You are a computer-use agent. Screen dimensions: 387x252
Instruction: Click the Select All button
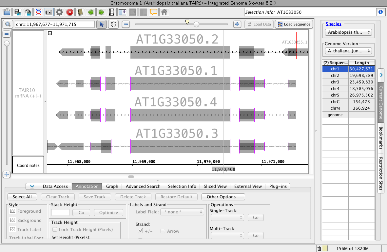[22, 197]
